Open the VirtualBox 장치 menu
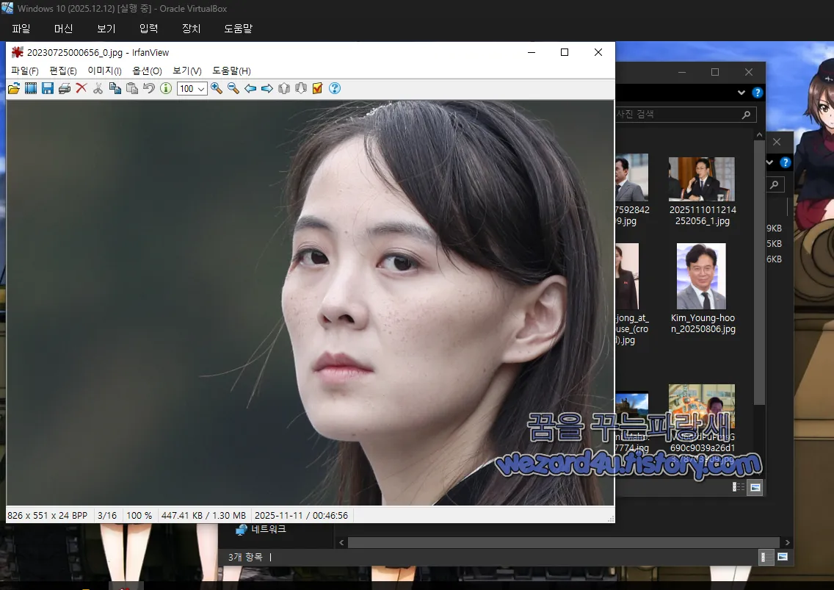This screenshot has width=834, height=590. pos(192,29)
